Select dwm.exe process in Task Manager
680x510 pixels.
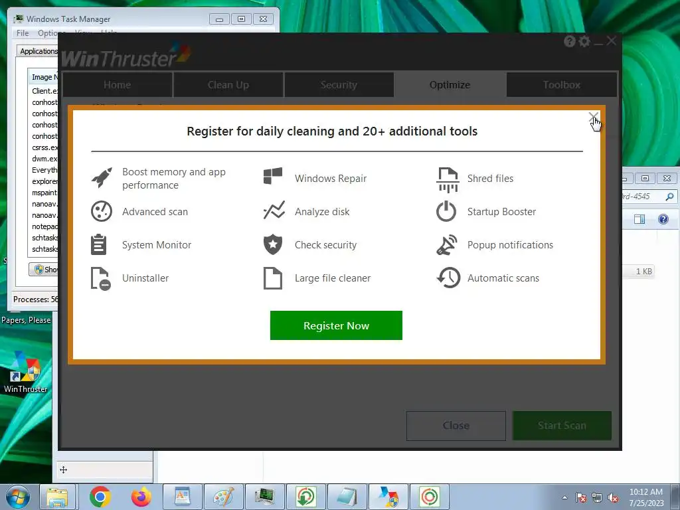[x=44, y=159]
